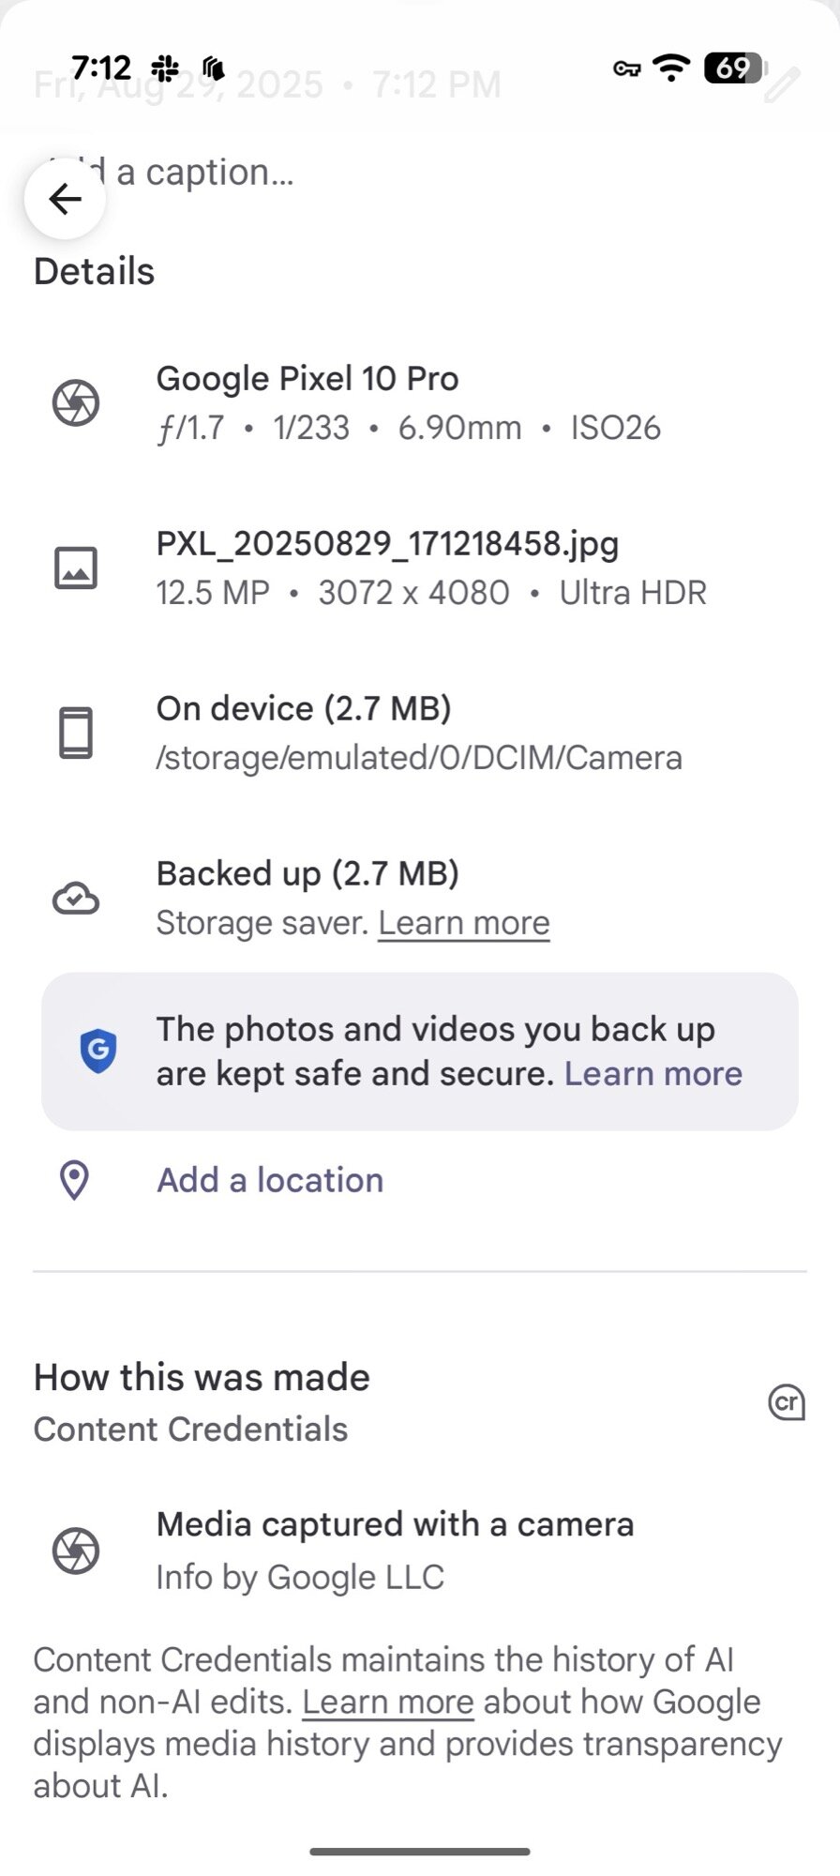840x1876 pixels.
Task: Tap the phone icon beside On device
Action: tap(76, 733)
